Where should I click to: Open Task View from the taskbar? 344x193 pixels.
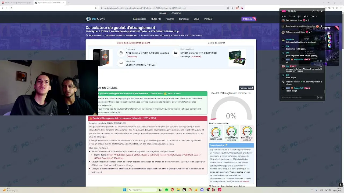pyautogui.click(x=160, y=190)
